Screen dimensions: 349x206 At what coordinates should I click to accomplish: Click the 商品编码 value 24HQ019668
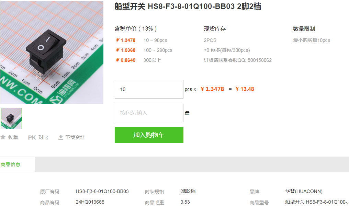[x=90, y=202]
